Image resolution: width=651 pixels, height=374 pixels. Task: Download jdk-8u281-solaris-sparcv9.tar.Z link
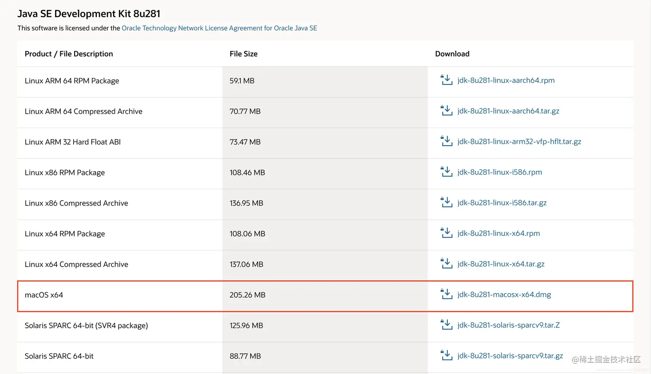(x=508, y=325)
